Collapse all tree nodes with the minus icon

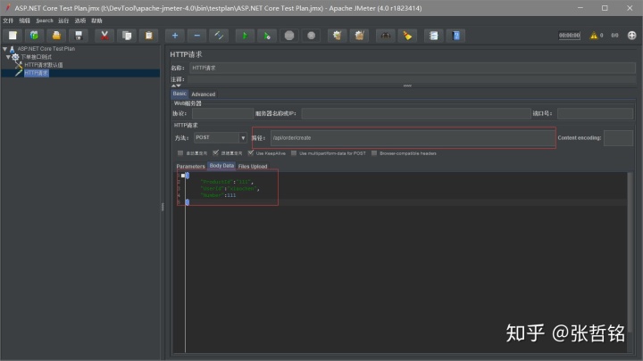coord(196,36)
